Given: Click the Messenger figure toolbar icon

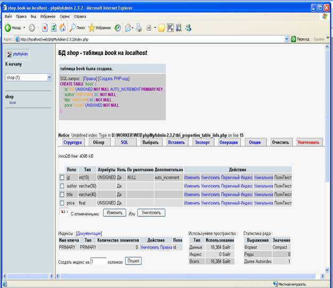Looking at the screenshot, I should pos(188,28).
